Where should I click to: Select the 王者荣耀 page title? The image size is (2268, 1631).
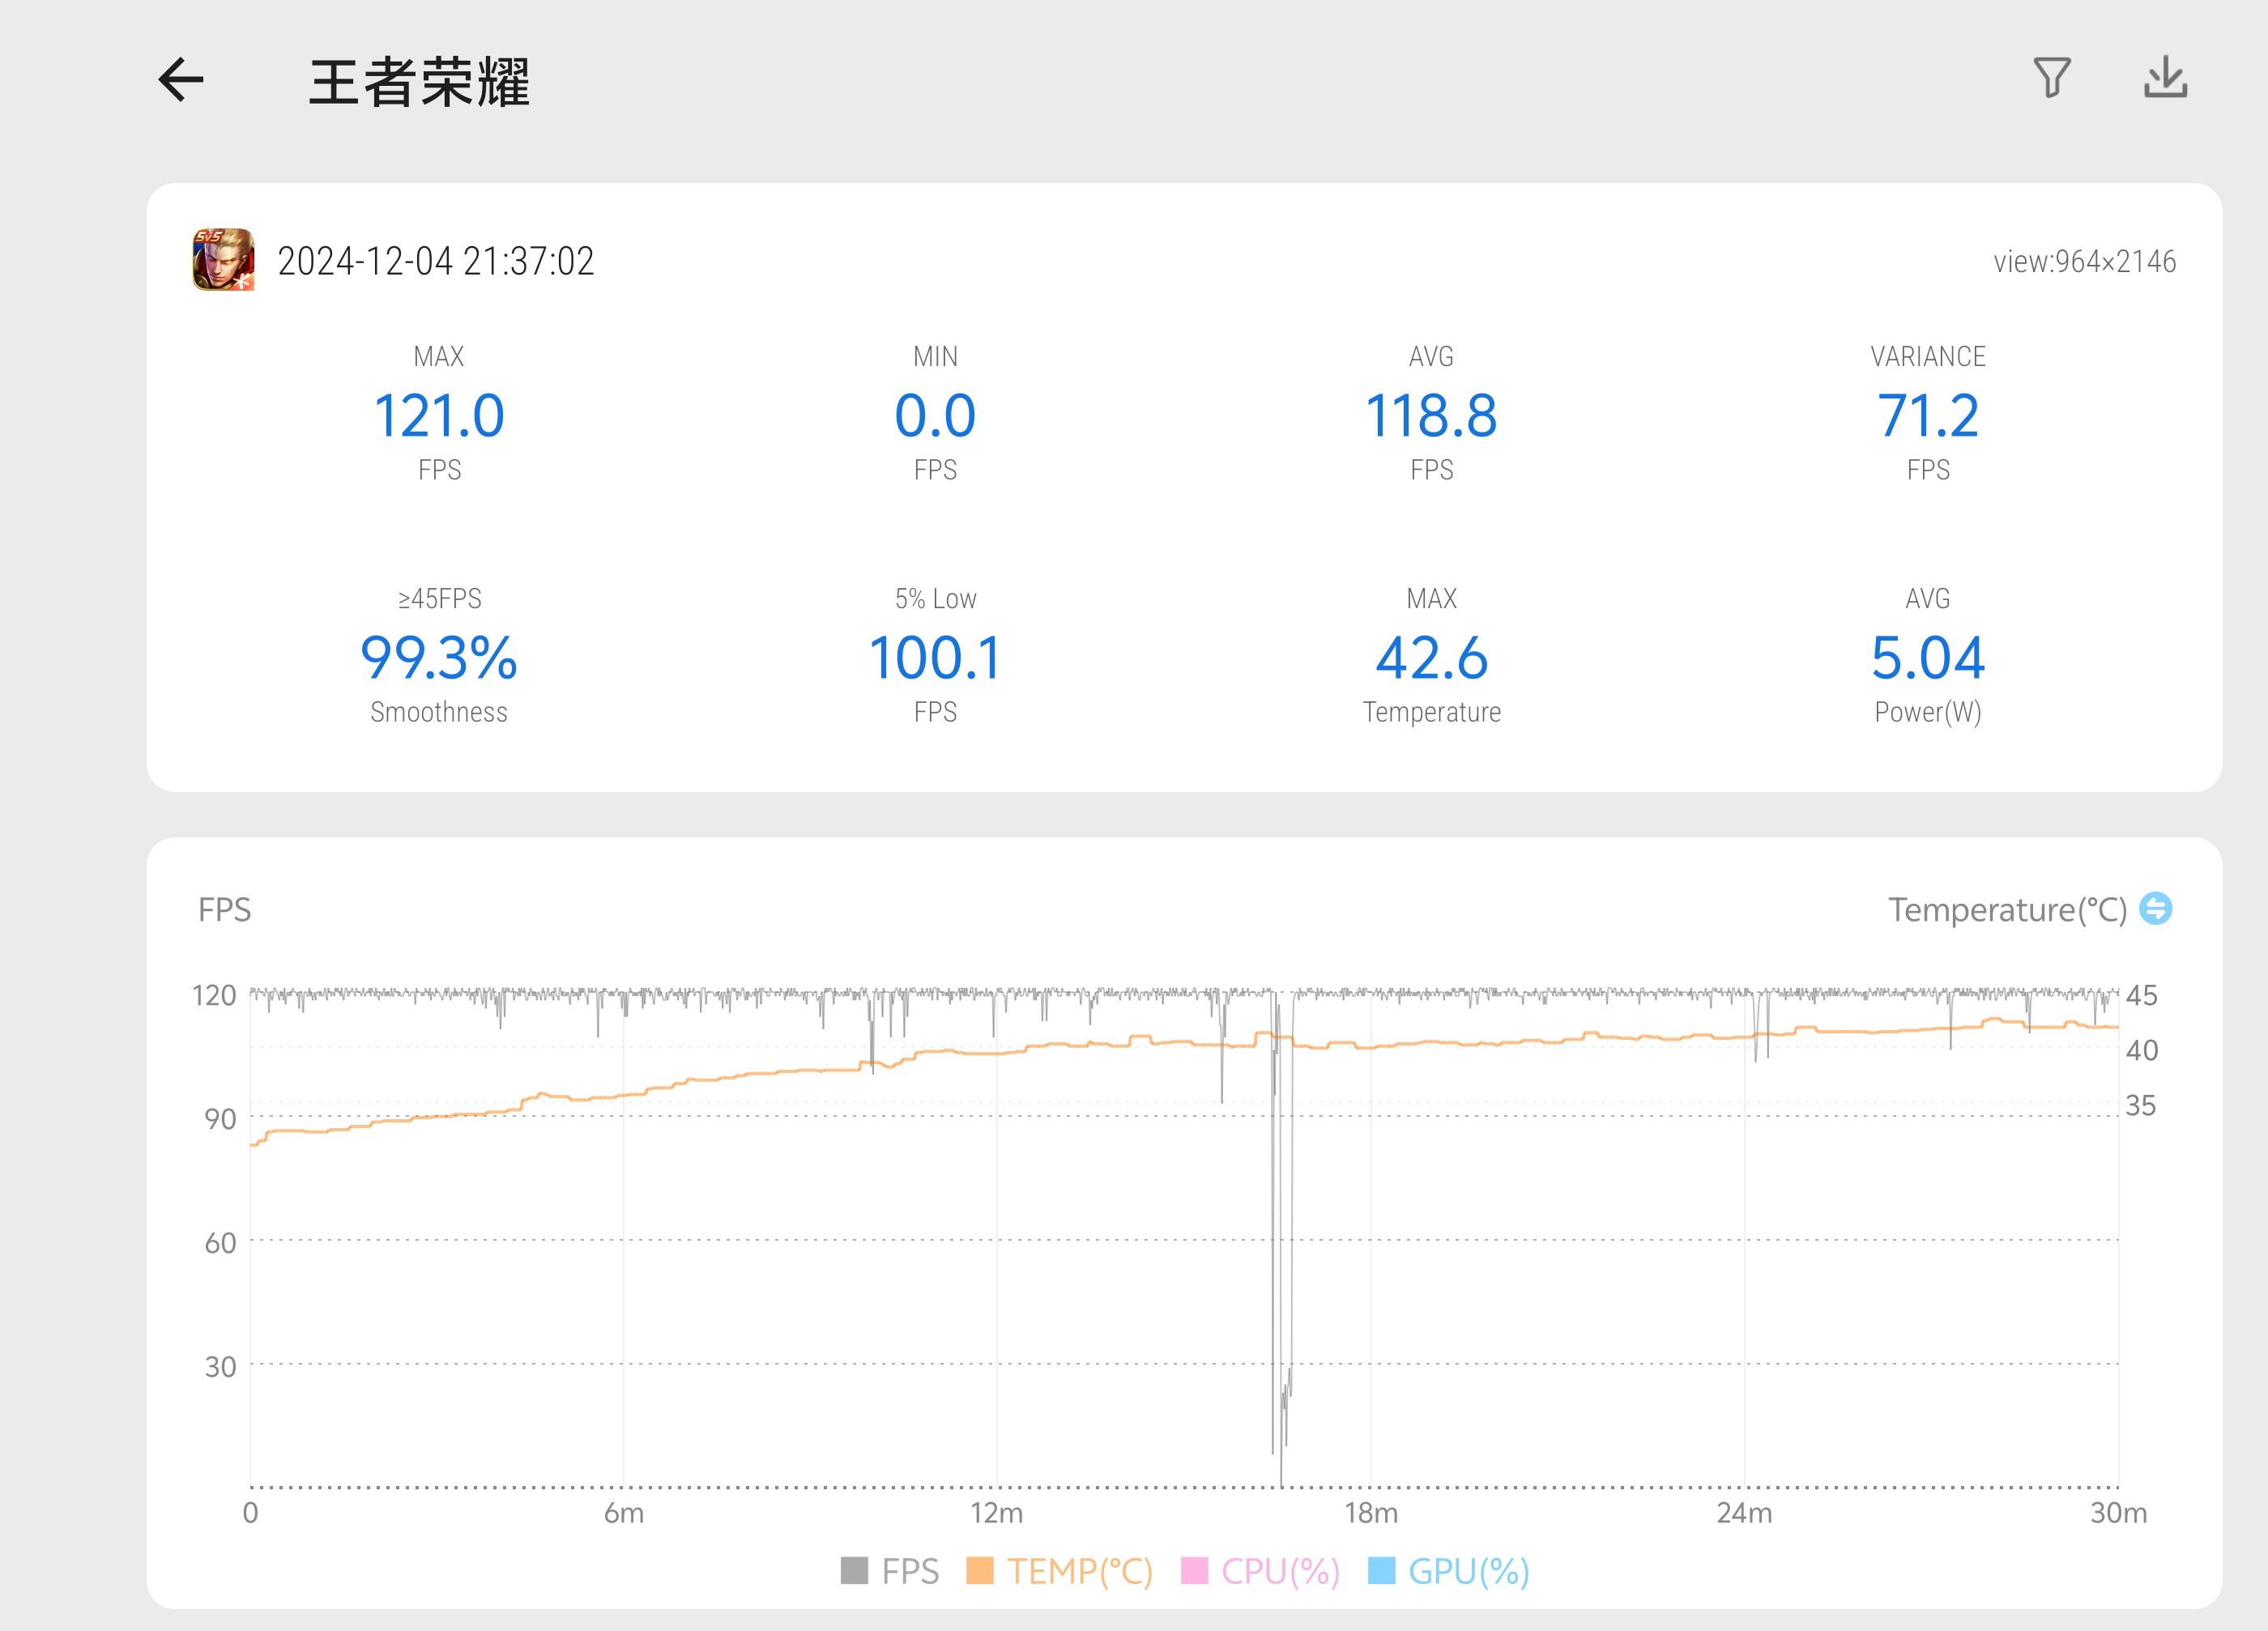419,82
